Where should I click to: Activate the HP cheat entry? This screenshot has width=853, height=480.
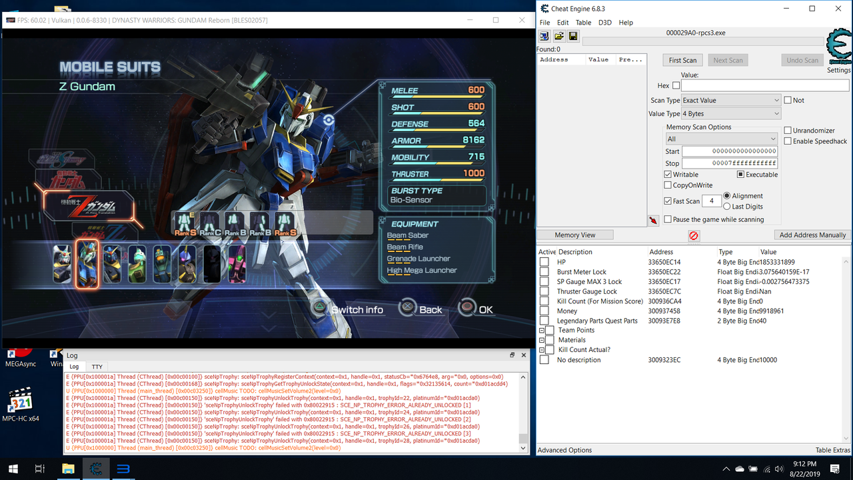click(544, 261)
